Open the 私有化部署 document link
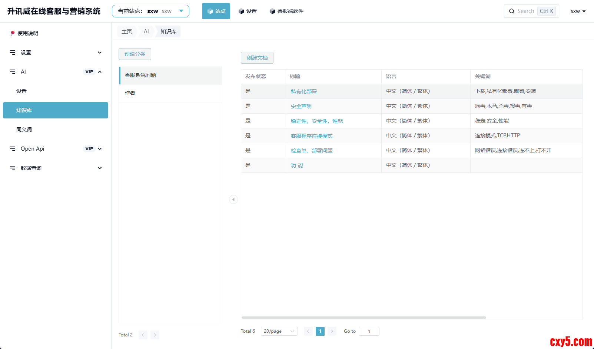Image resolution: width=594 pixels, height=349 pixels. coord(304,91)
